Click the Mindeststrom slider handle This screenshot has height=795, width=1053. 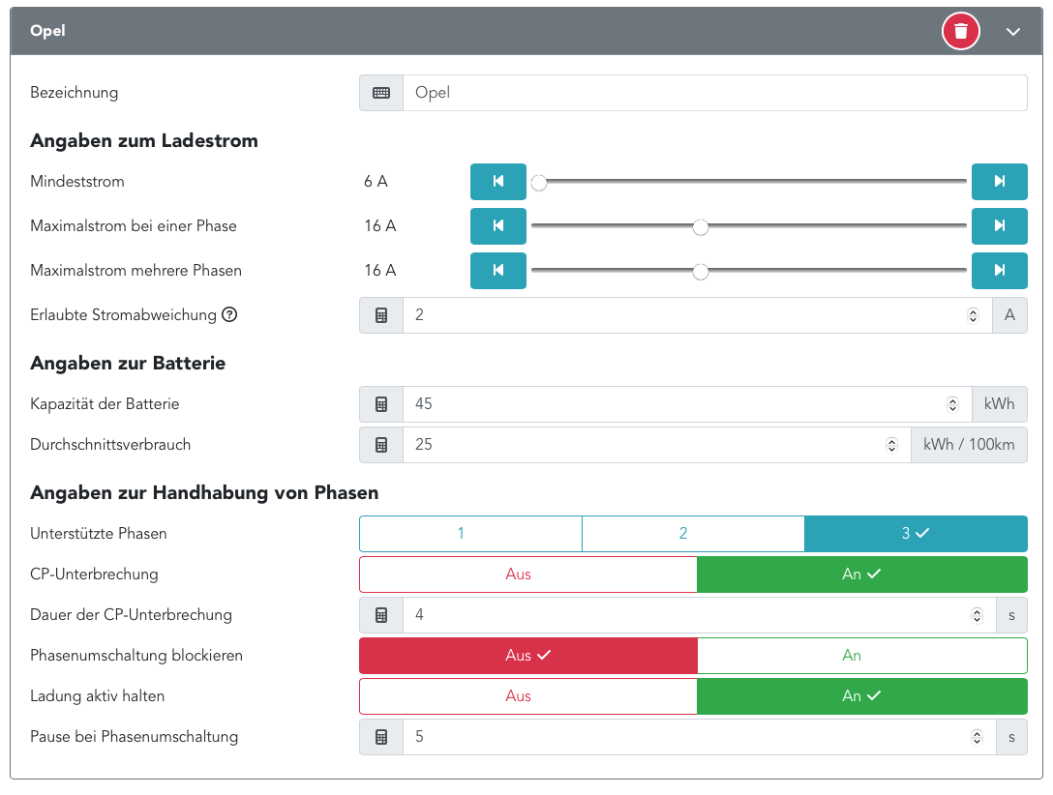(539, 182)
